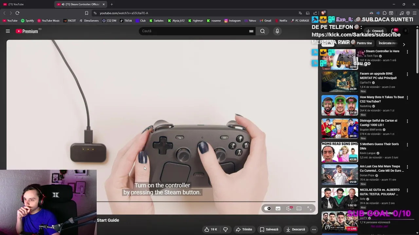419x235 pixels.
Task: Open options menu for 'Distruge Seiful de Carton'
Action: coord(407,121)
